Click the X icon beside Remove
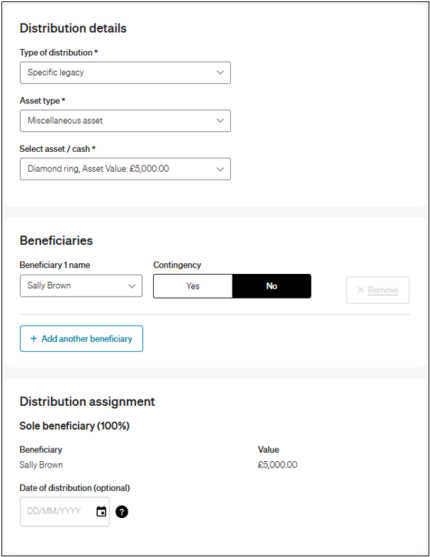The width and height of the screenshot is (430, 557). pyautogui.click(x=361, y=290)
